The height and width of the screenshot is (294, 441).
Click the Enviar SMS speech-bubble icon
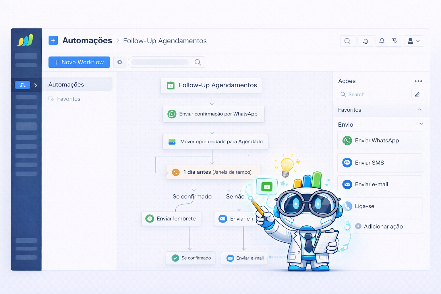tap(347, 163)
